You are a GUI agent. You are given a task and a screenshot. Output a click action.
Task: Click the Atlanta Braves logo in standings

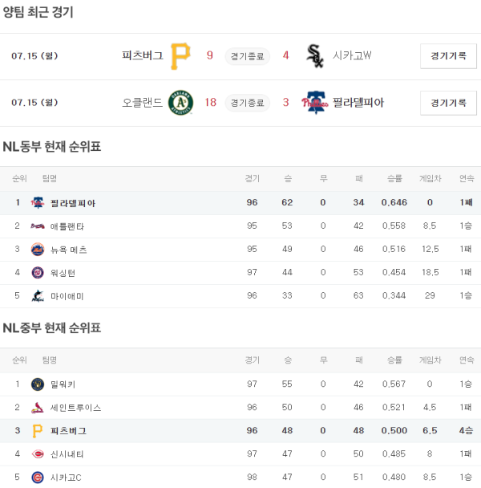37,226
